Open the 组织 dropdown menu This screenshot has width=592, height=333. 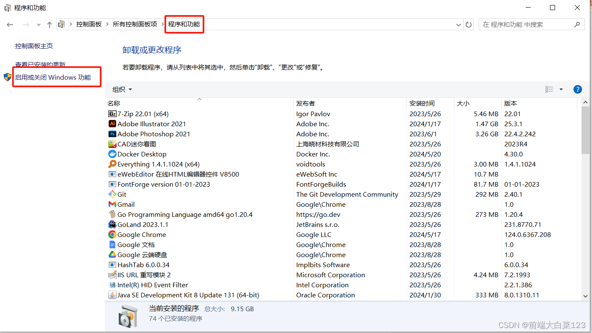(122, 89)
